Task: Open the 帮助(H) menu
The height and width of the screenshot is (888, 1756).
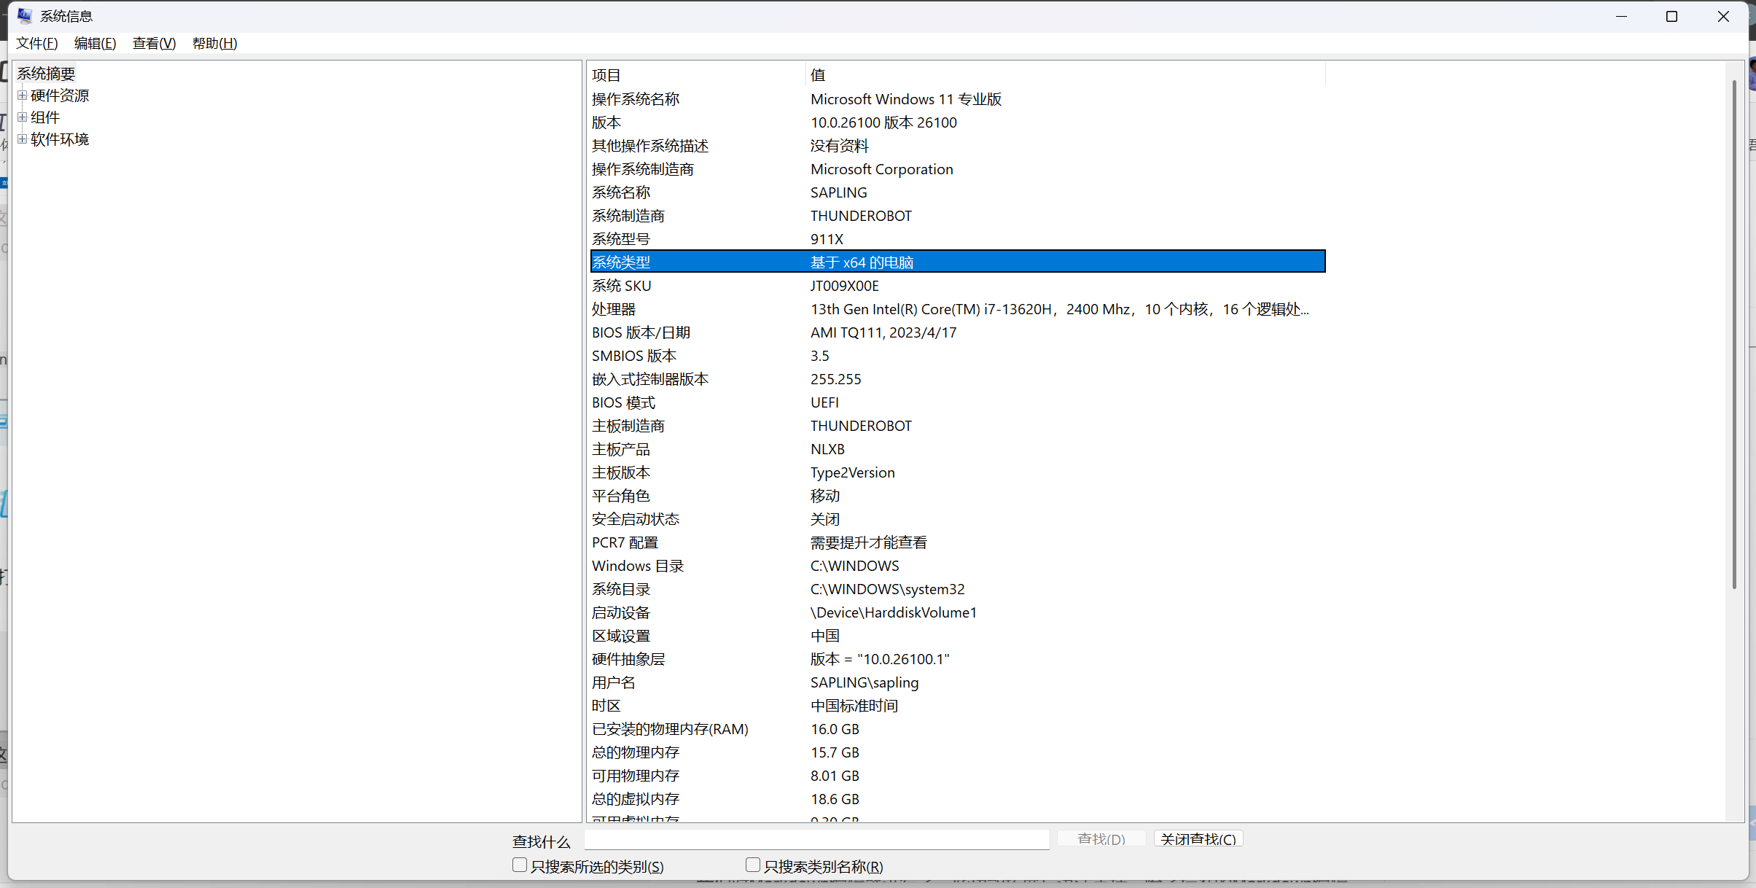Action: [x=214, y=44]
